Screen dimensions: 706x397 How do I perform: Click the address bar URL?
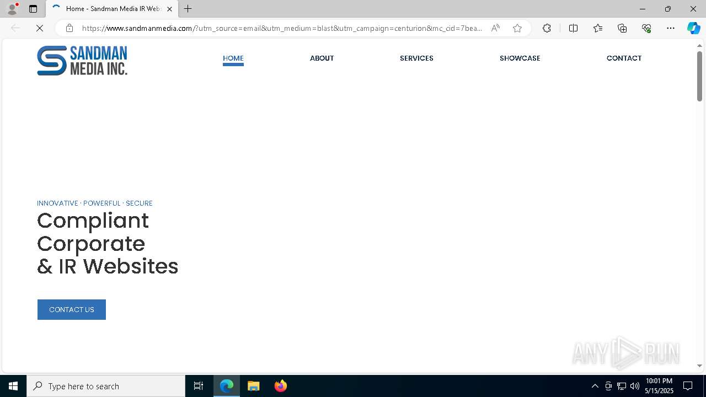click(282, 28)
